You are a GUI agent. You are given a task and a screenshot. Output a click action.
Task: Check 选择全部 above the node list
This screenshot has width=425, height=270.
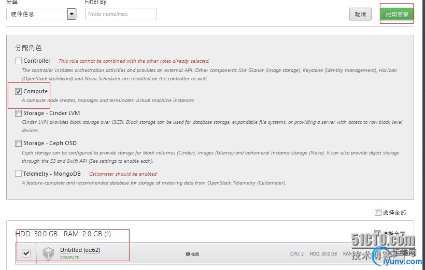[x=378, y=212]
